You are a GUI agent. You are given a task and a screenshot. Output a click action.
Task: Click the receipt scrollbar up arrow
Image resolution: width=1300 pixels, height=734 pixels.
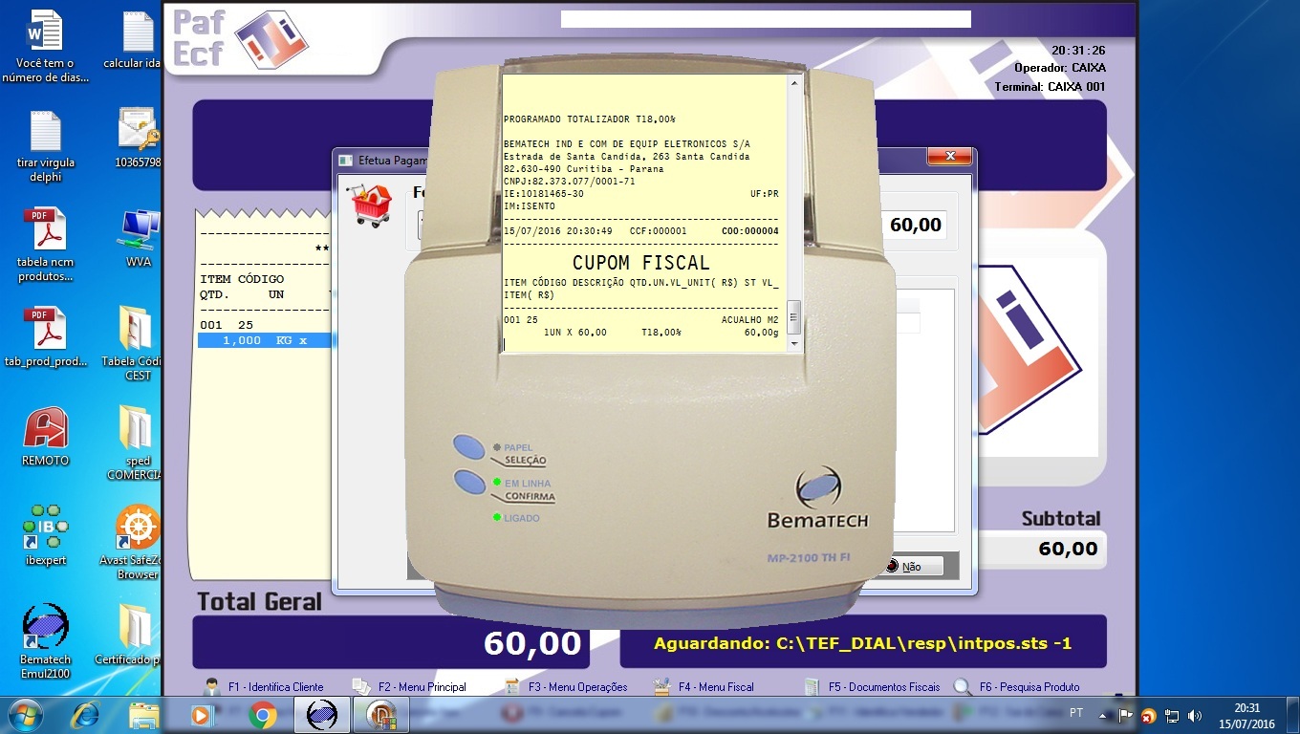coord(793,84)
